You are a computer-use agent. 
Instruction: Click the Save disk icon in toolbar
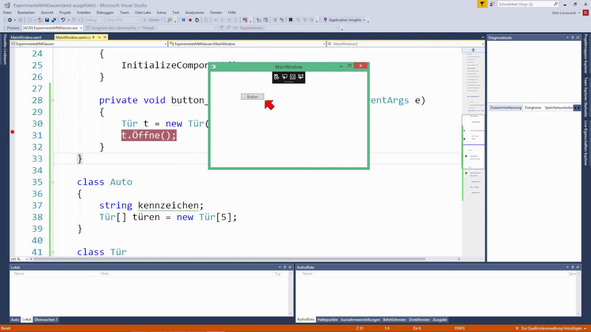[x=47, y=20]
